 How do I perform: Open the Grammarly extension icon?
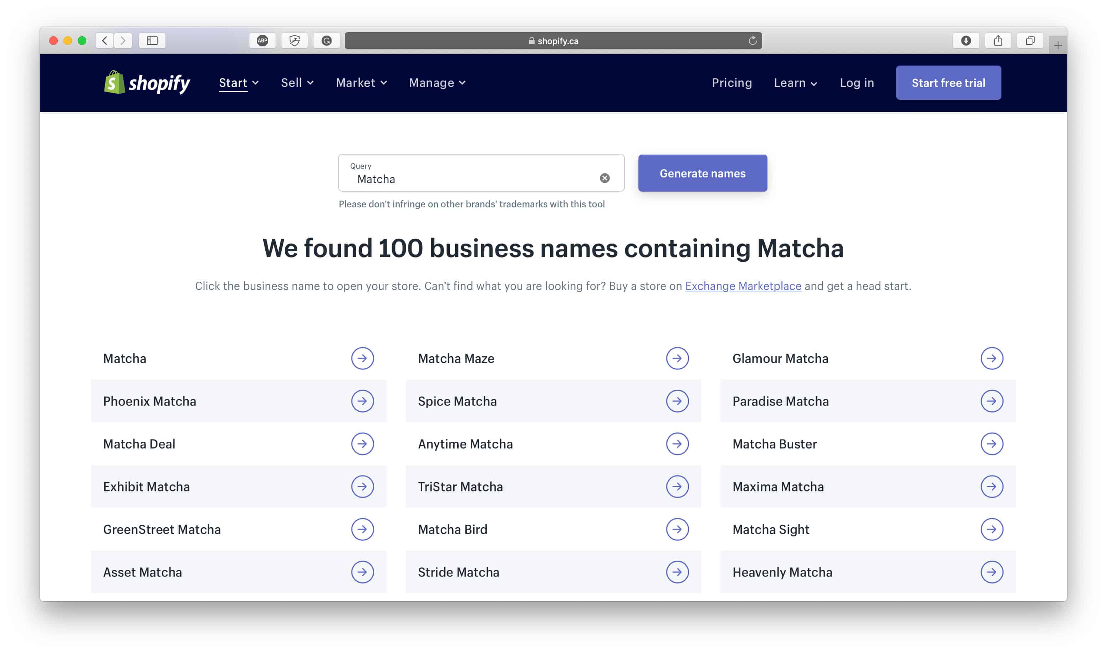click(x=326, y=41)
